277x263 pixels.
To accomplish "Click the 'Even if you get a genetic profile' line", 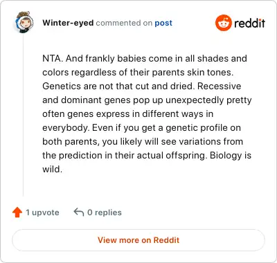I will 160,127.
